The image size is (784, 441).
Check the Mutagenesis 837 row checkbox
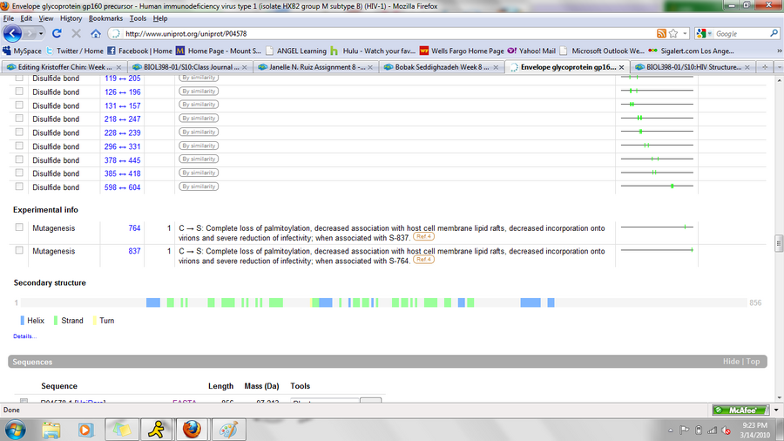(x=19, y=251)
